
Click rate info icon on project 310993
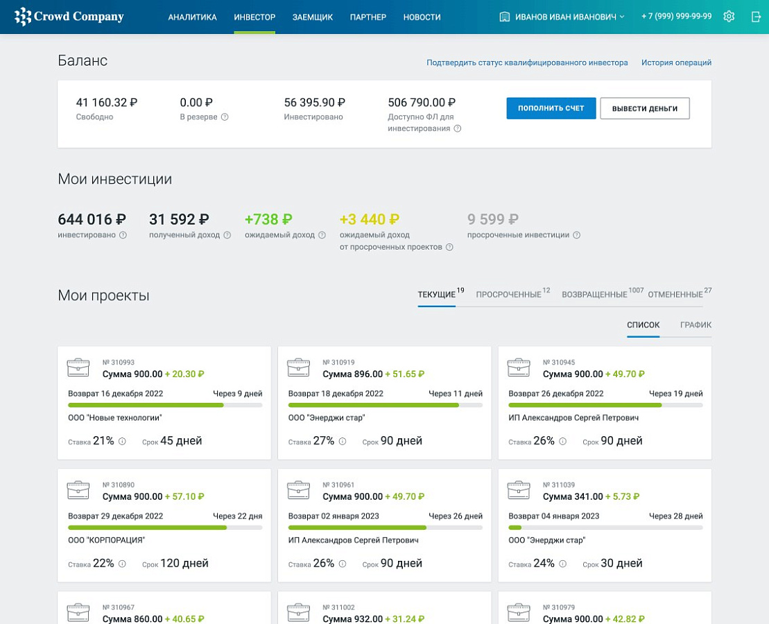(x=122, y=441)
